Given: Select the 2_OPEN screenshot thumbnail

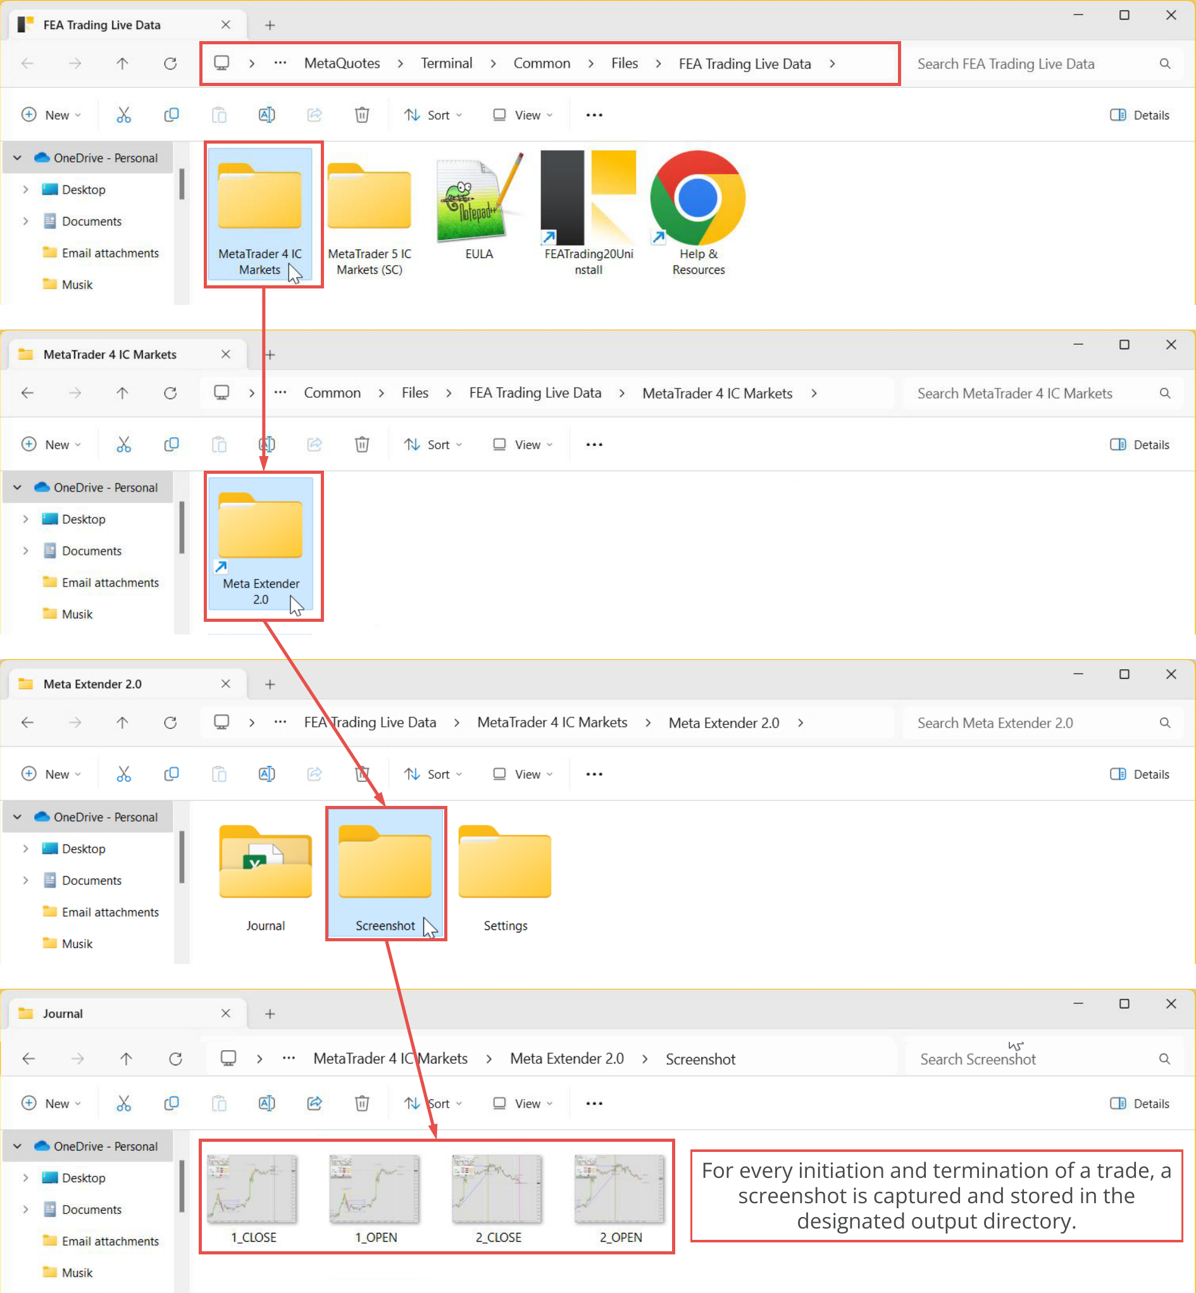Looking at the screenshot, I should point(620,1199).
